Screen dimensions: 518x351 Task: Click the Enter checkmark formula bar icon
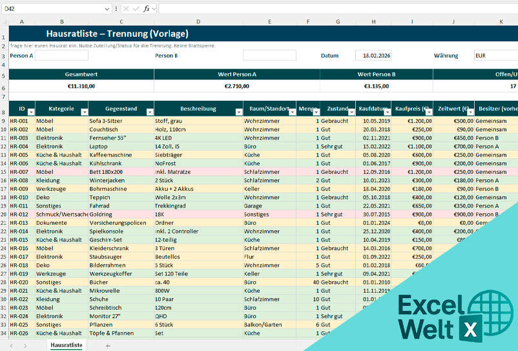point(136,9)
